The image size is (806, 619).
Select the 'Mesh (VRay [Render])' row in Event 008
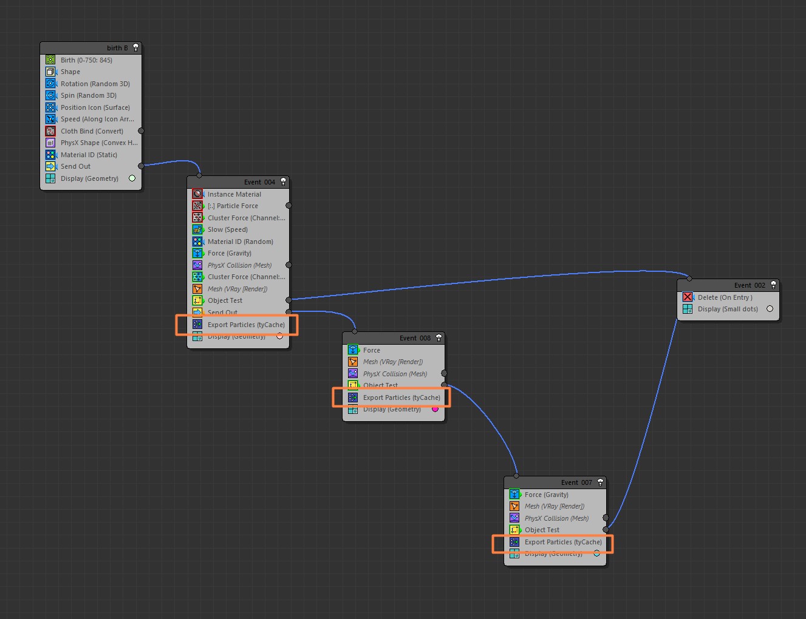pyautogui.click(x=394, y=362)
